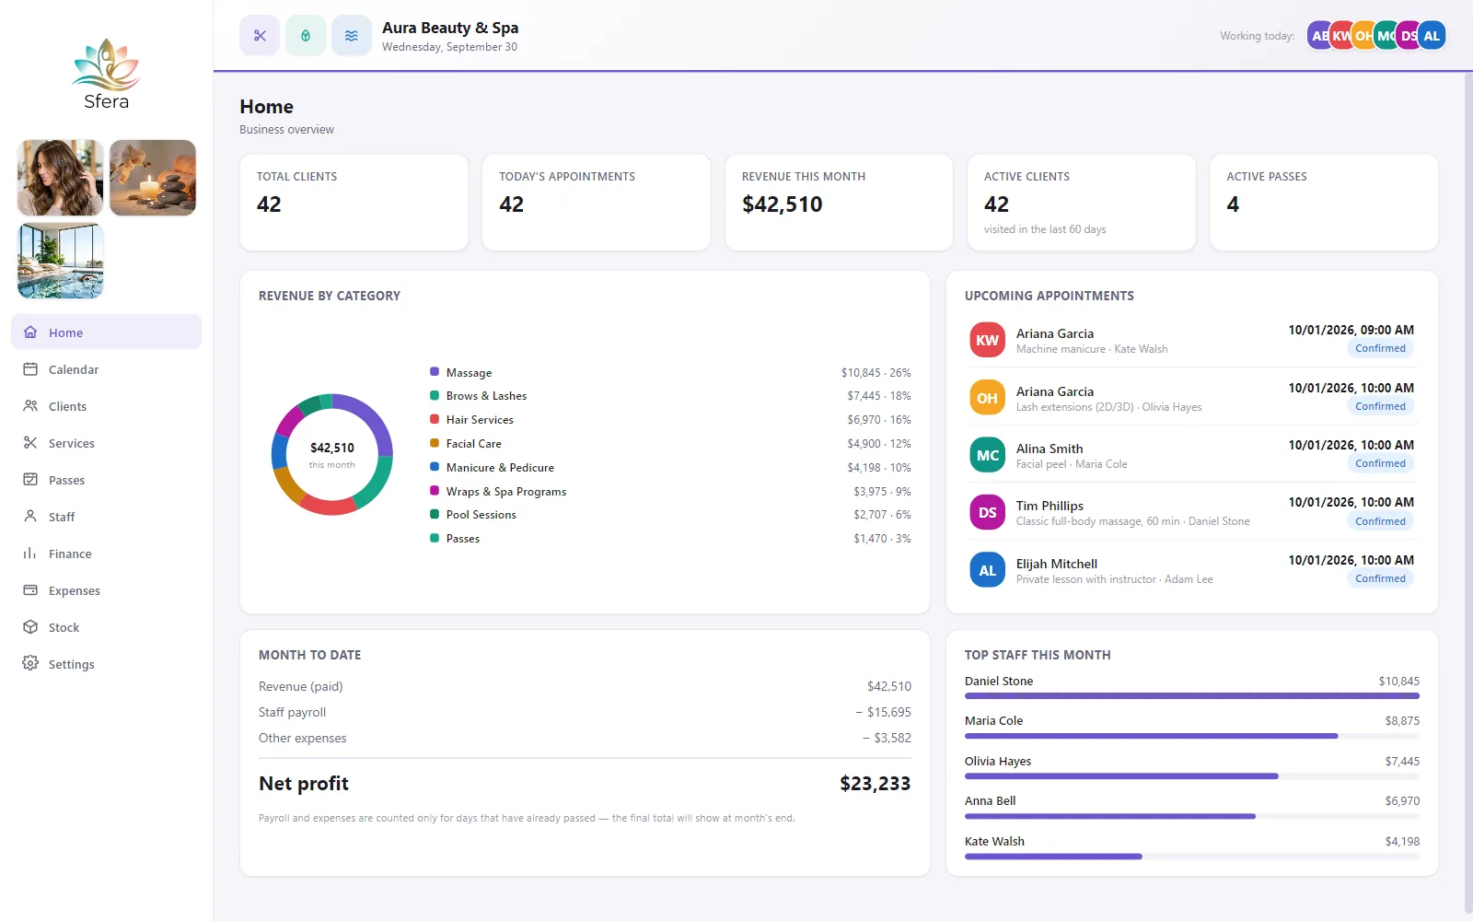
Task: Open the Clients menu item
Action: [107, 406]
